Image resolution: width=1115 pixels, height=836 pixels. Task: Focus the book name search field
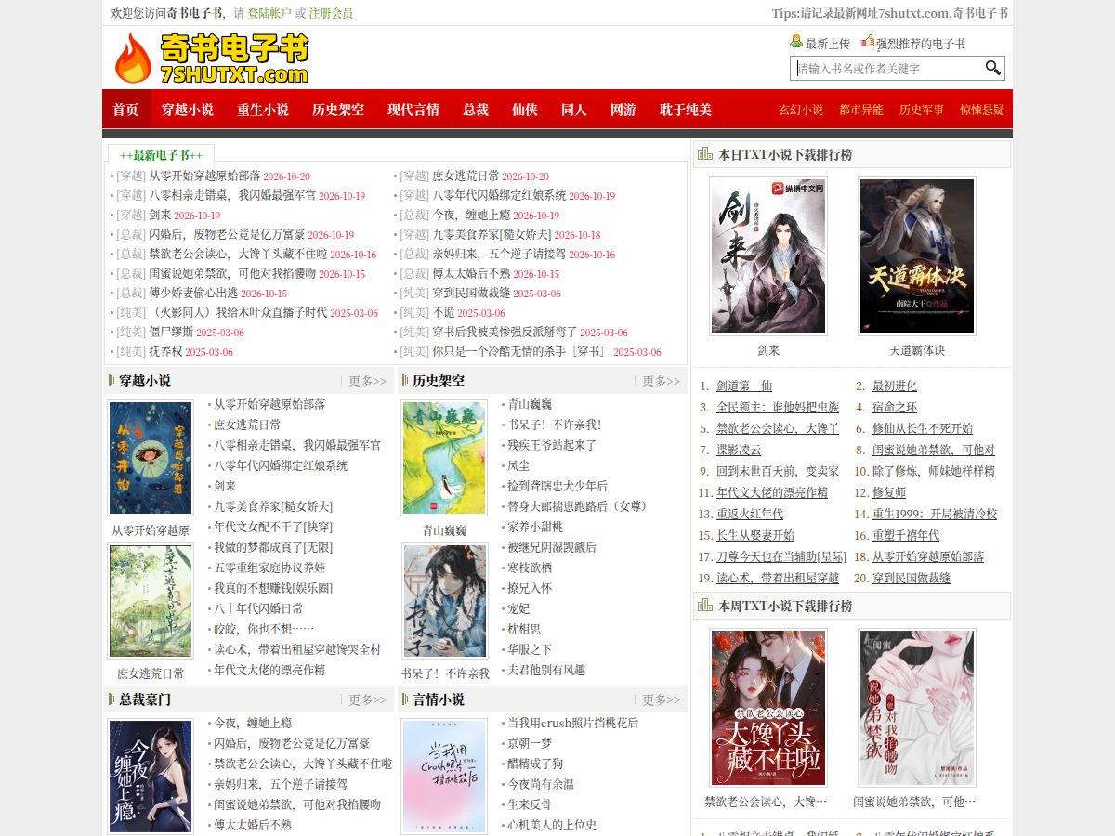(x=886, y=69)
